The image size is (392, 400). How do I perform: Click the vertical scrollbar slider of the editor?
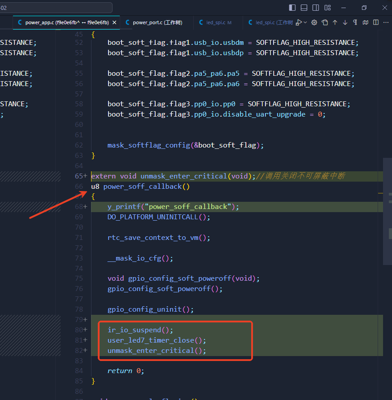388,212
